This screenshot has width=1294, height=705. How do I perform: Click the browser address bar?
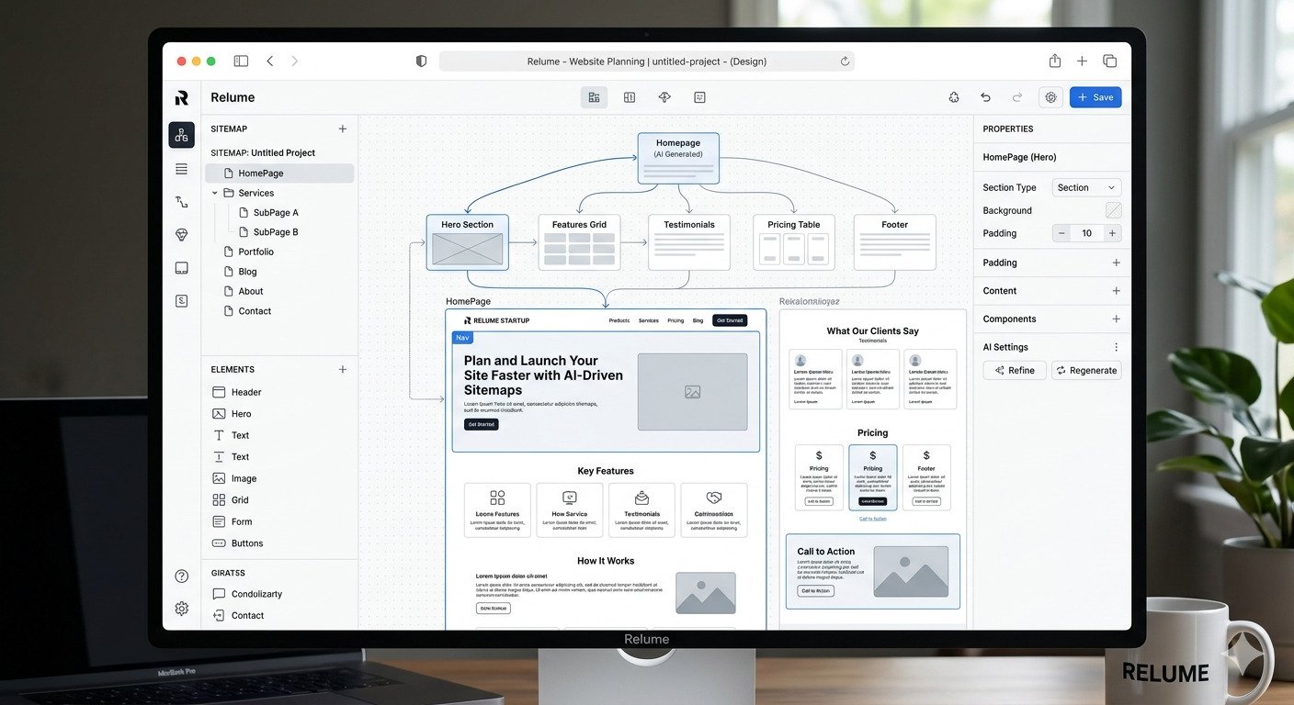646,62
